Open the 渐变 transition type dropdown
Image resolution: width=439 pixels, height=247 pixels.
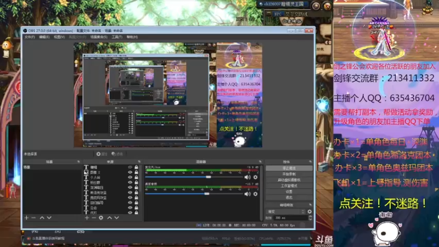(286, 211)
